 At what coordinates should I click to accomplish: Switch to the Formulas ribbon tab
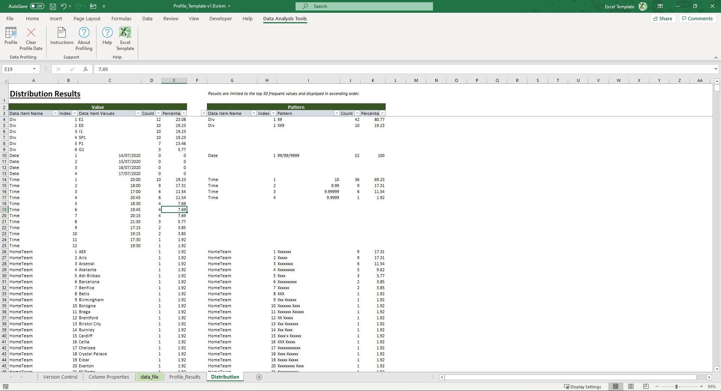(x=121, y=18)
